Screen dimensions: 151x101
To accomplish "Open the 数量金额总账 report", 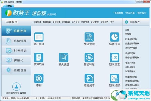I will pos(131,39).
